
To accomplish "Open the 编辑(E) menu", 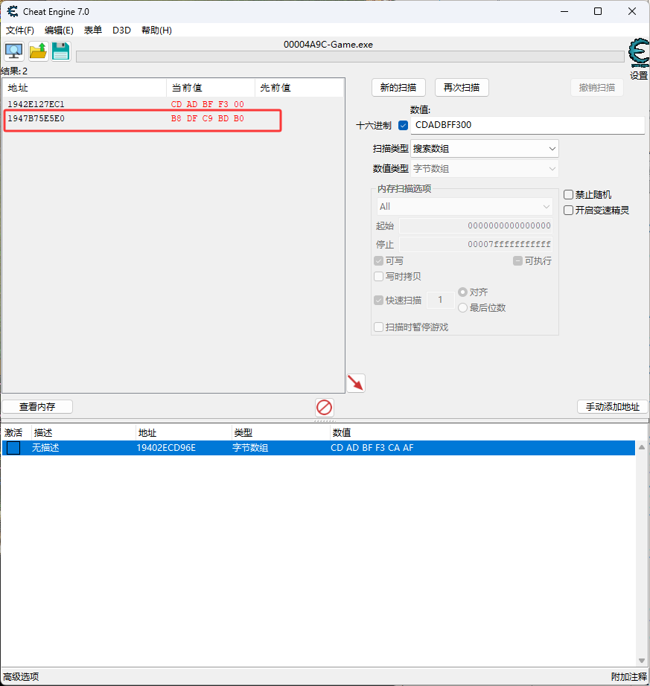I will coord(59,31).
